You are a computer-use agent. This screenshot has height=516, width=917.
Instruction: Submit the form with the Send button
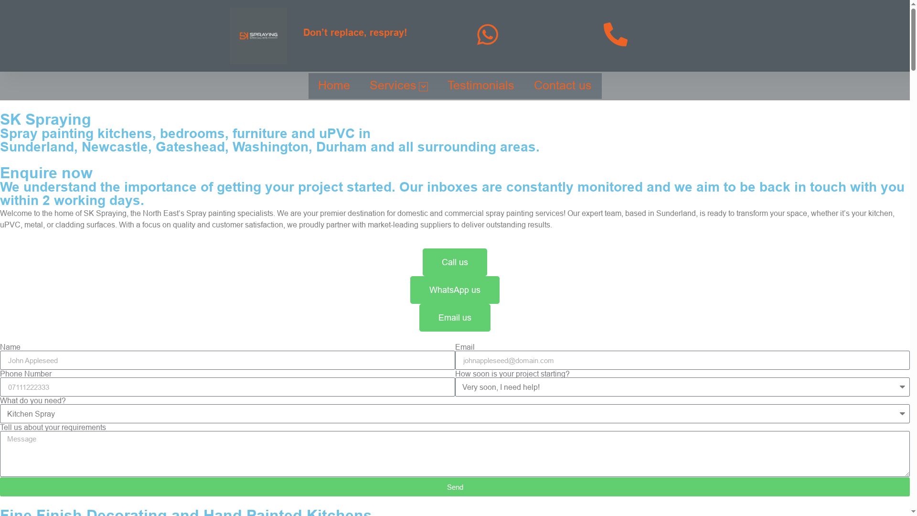pos(455,487)
